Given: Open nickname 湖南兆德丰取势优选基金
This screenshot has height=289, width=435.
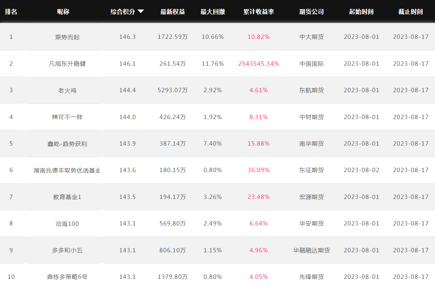Looking at the screenshot, I should click(x=66, y=170).
